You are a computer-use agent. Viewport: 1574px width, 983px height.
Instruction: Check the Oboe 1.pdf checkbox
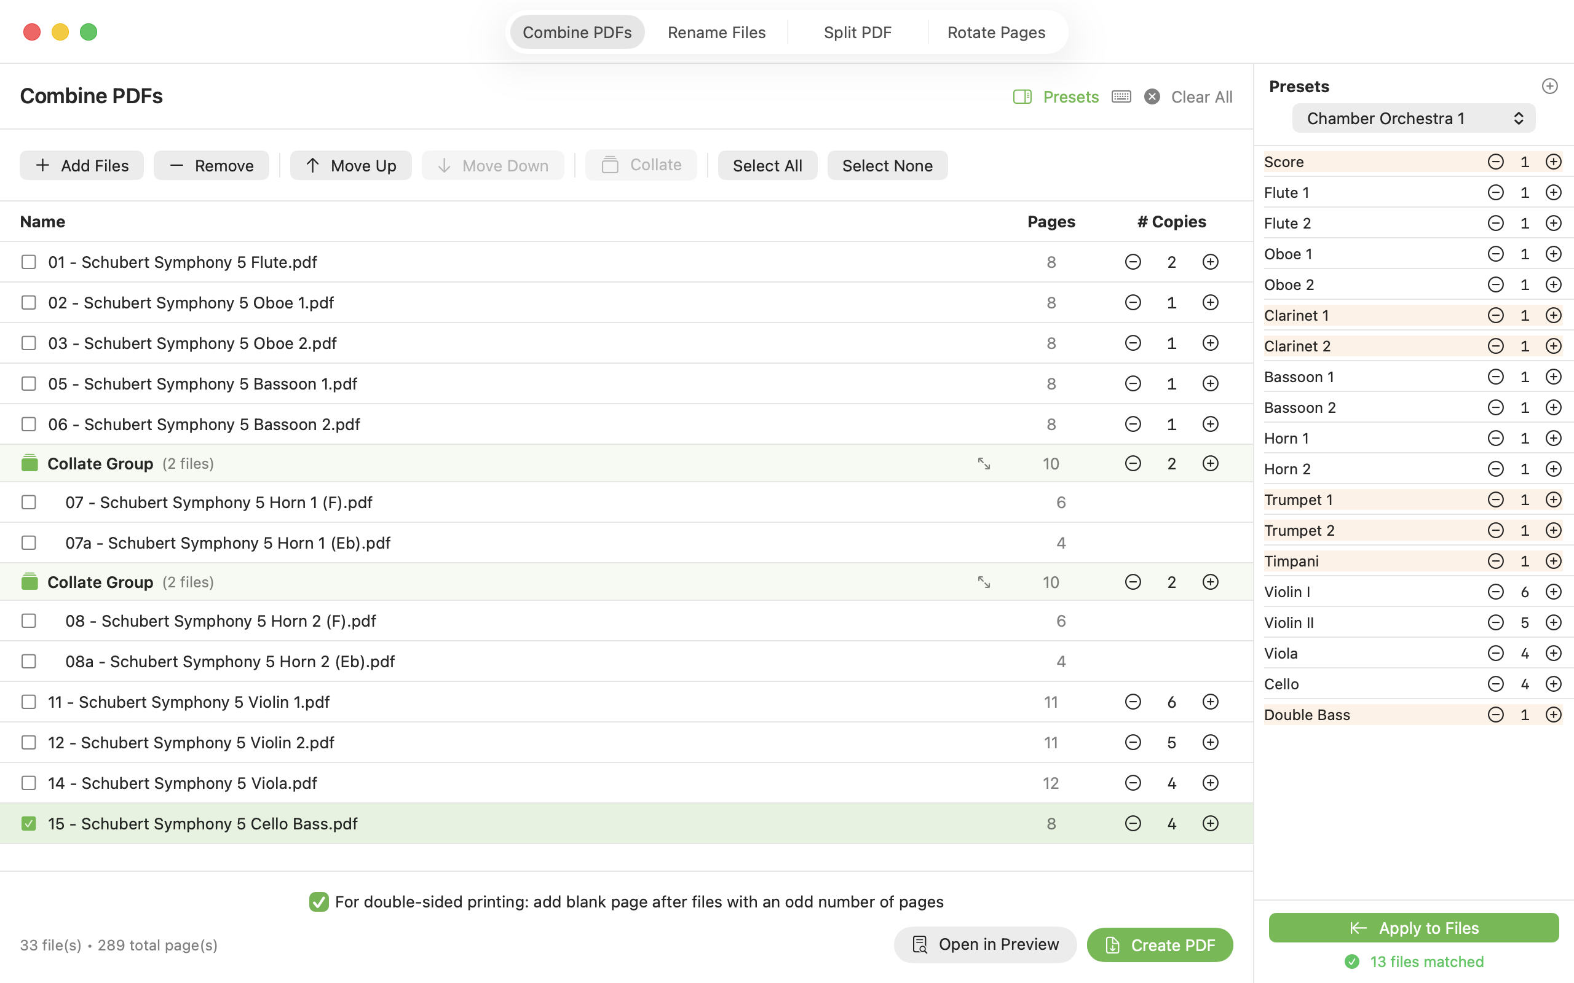(29, 303)
